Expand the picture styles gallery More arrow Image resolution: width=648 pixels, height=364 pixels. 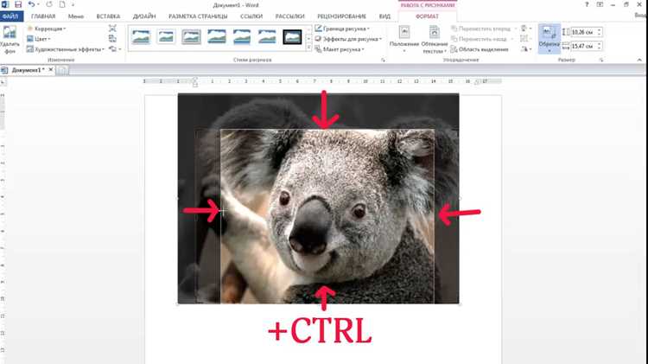click(308, 48)
